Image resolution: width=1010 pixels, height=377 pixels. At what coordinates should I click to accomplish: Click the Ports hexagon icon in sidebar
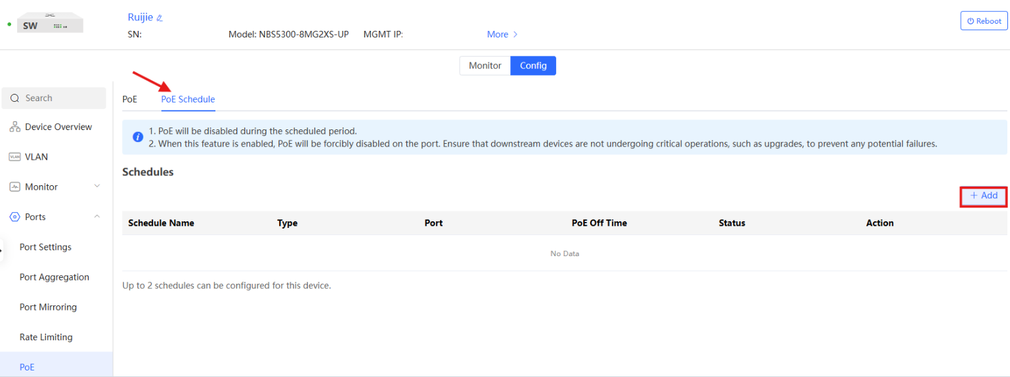point(14,217)
